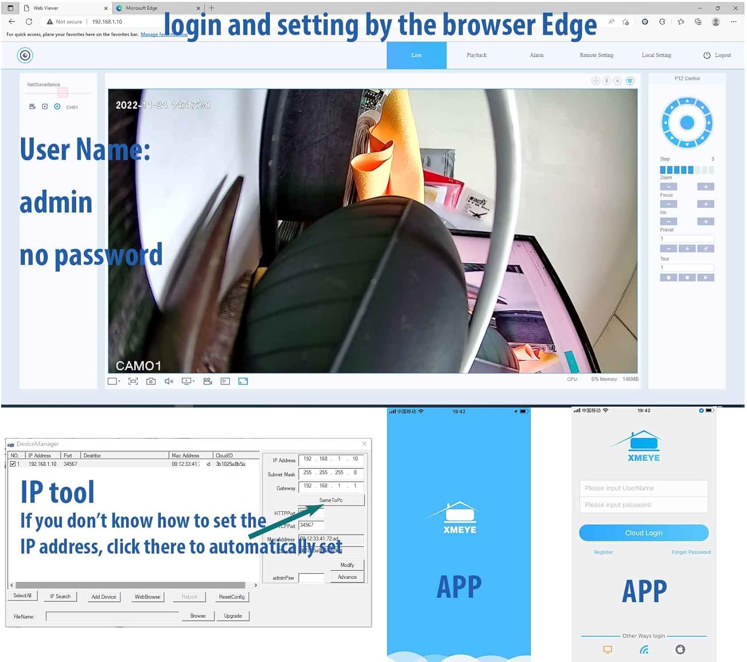Click the PTZ center button
This screenshot has height=662, width=747.
[687, 122]
